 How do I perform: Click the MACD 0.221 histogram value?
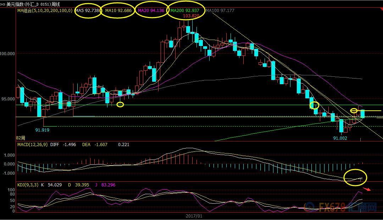[x=124, y=144]
